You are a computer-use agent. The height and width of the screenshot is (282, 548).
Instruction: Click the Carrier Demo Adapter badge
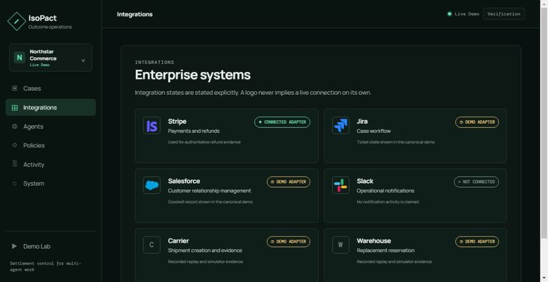(288, 241)
